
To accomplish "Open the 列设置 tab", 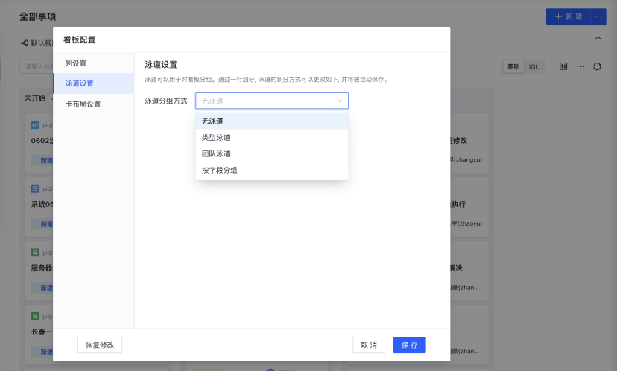I will (76, 63).
